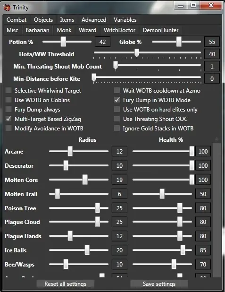Click the Globe % value field
The width and height of the screenshot is (225, 292).
tap(212, 42)
